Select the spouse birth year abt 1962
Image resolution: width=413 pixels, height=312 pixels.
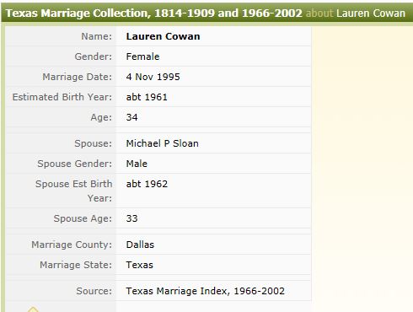147,184
